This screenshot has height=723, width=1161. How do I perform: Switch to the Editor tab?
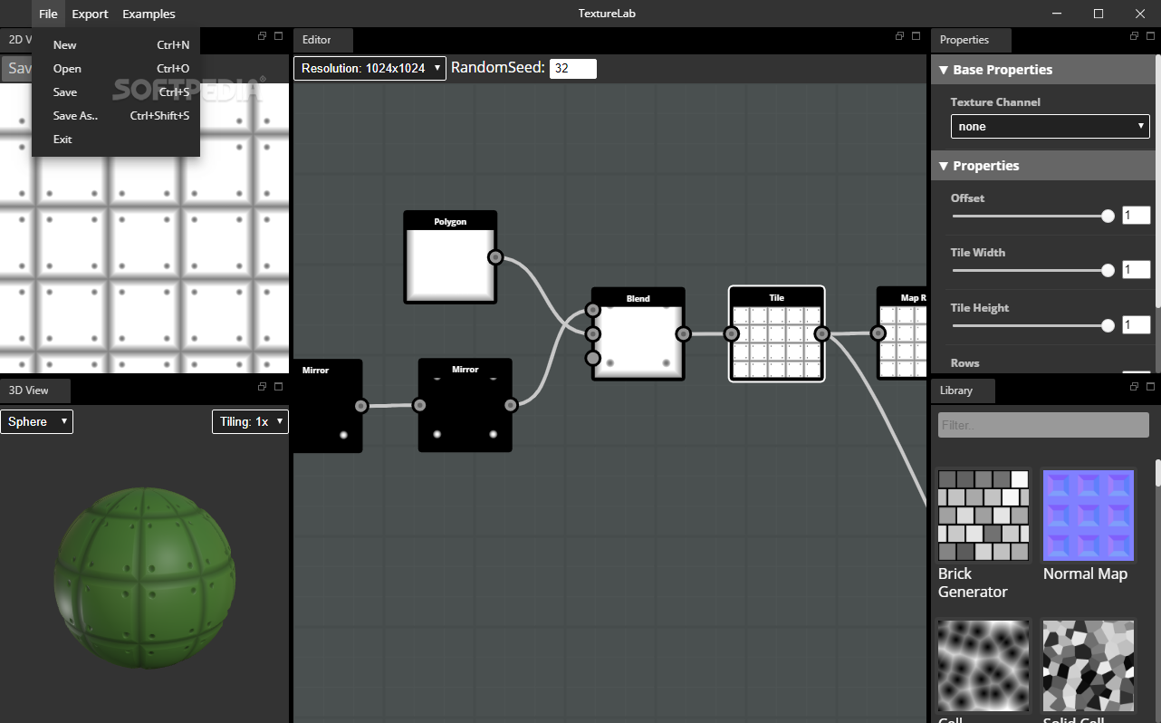[322, 40]
